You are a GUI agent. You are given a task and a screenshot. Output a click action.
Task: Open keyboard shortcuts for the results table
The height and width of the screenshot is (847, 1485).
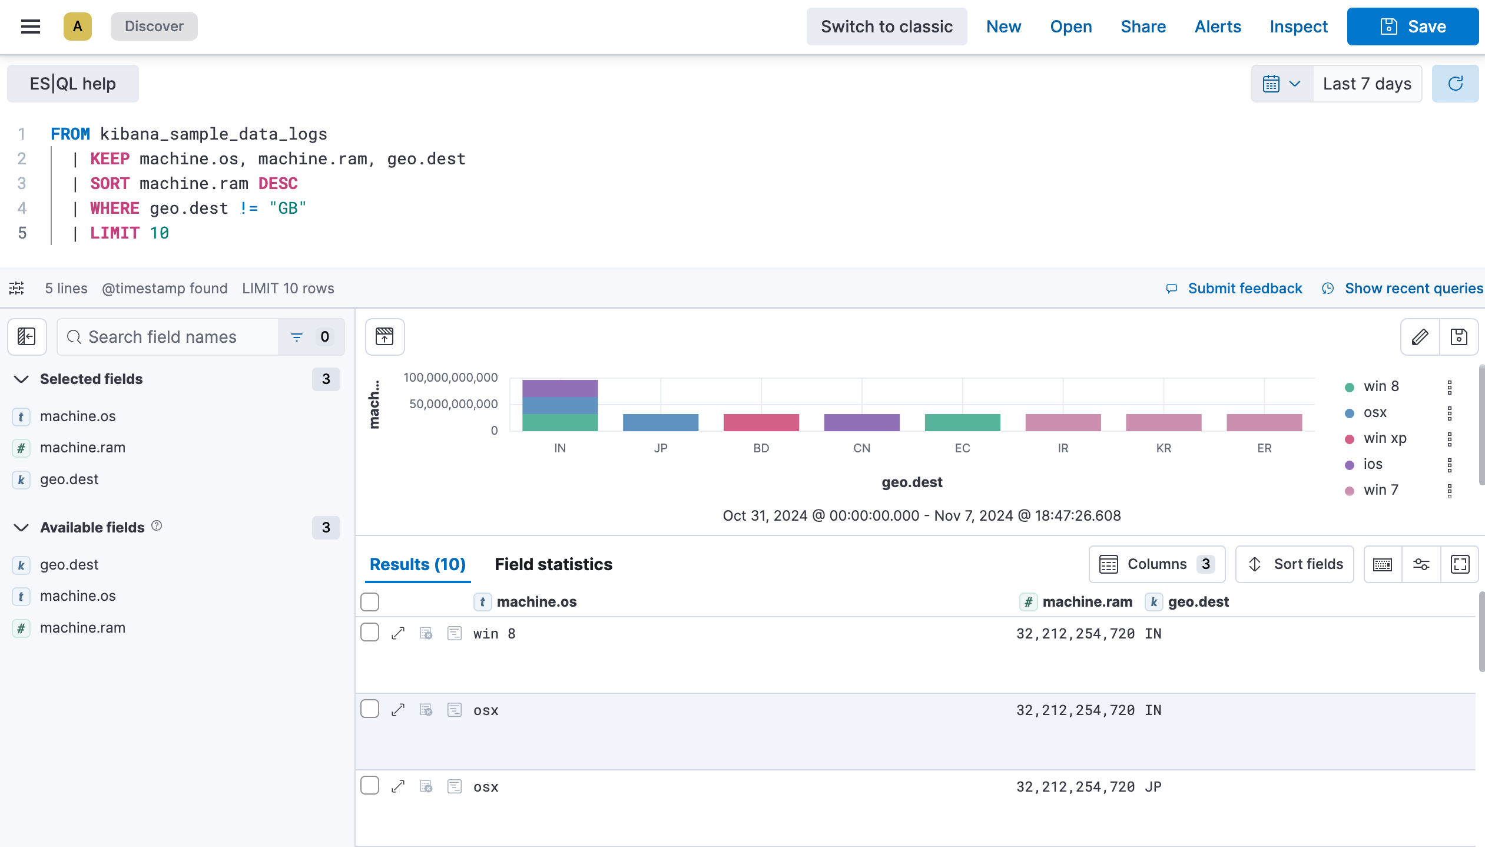tap(1382, 564)
